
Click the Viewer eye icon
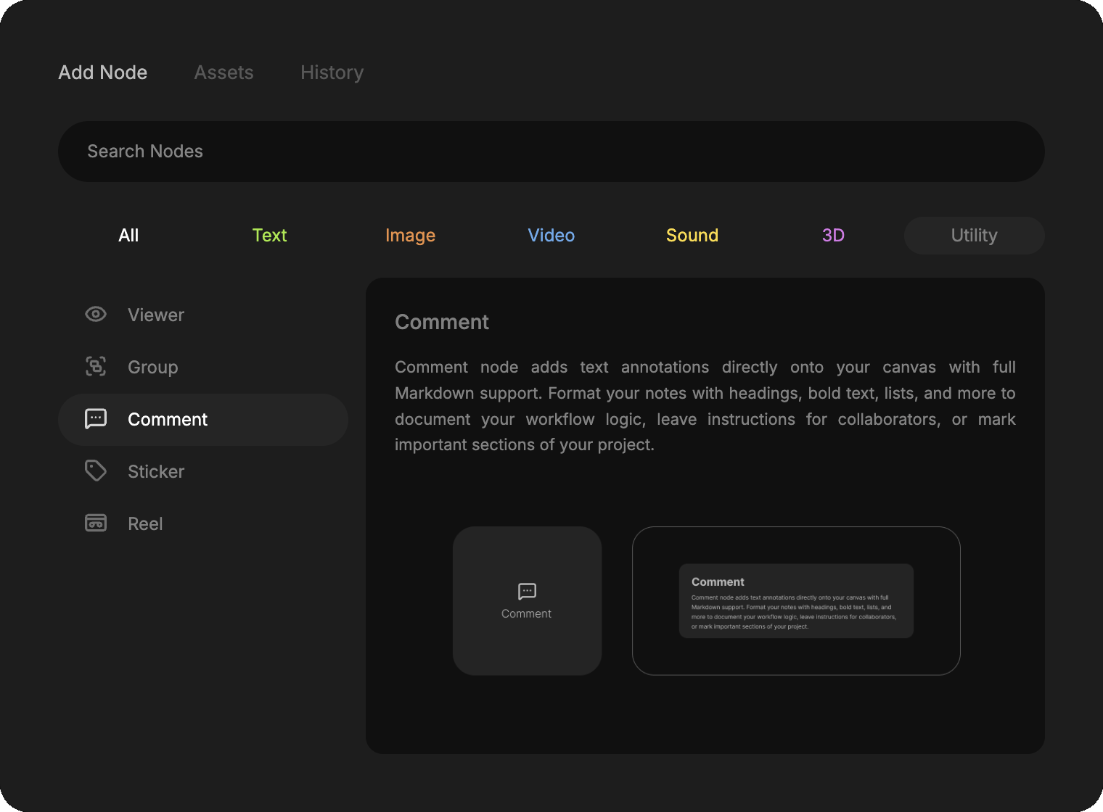click(x=96, y=315)
